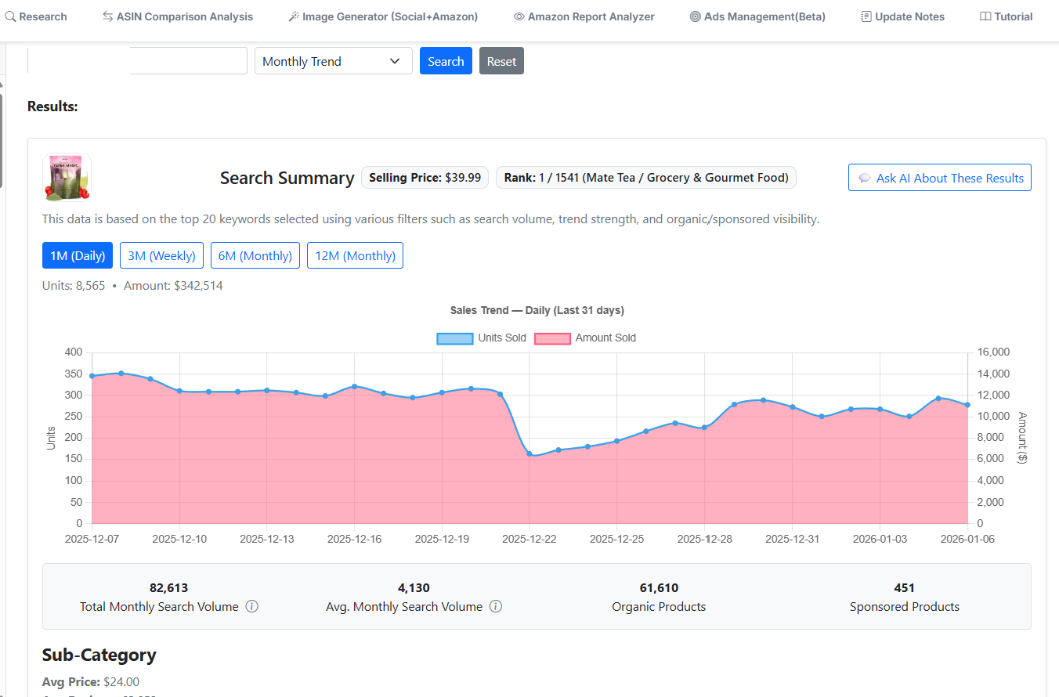Click info icon beside Avg. Monthly Search Volume

496,607
